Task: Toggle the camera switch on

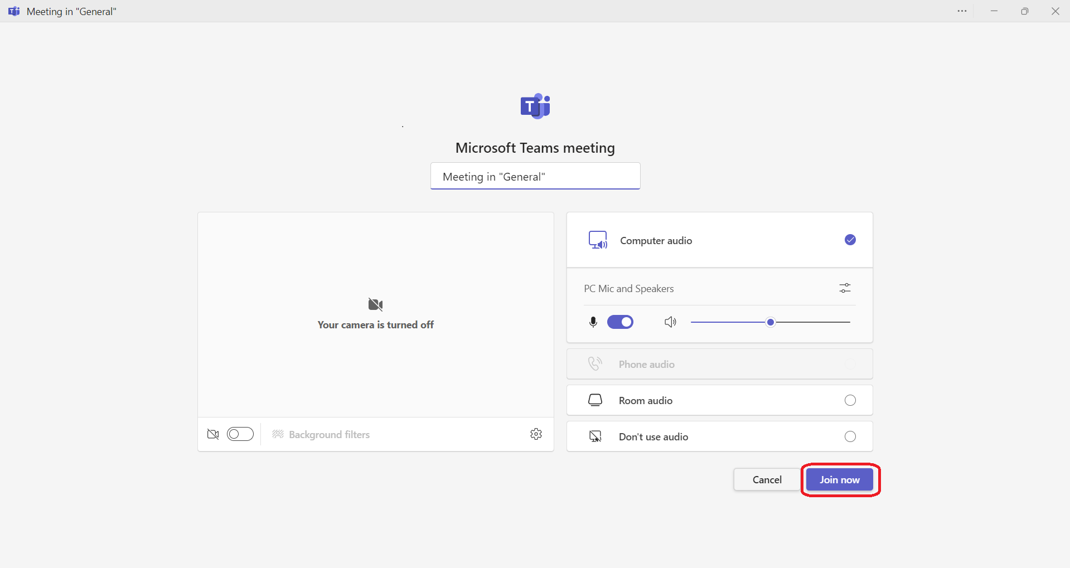Action: tap(240, 434)
